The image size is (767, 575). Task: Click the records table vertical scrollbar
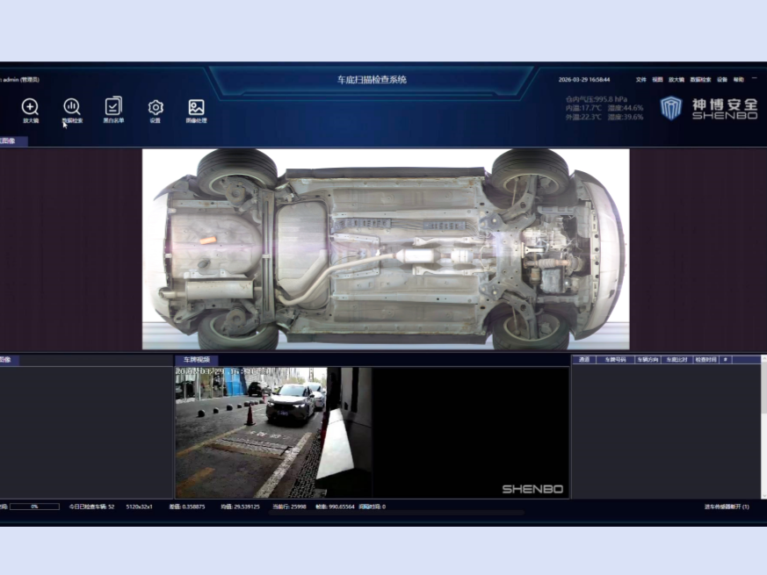763,427
